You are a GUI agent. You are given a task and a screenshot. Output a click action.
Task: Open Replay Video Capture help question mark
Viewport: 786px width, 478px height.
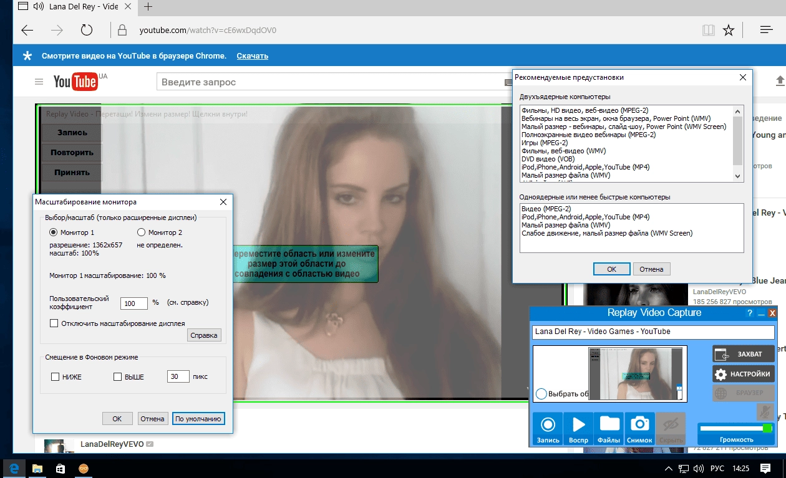[750, 313]
